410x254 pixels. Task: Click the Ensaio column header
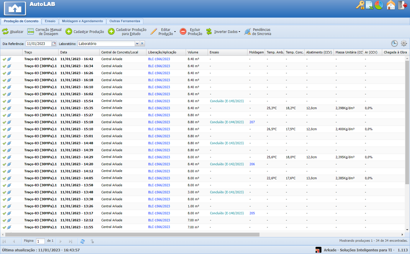228,52
